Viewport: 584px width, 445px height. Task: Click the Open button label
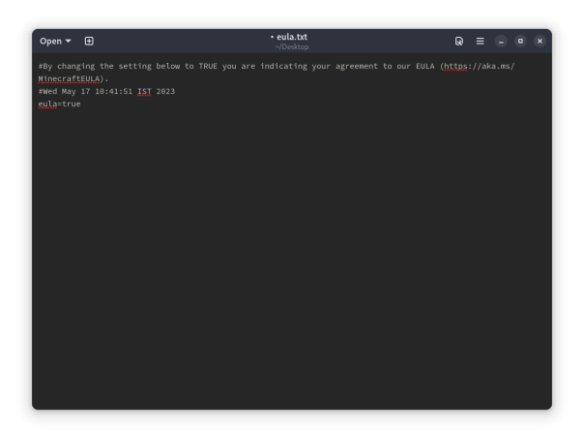pos(50,41)
